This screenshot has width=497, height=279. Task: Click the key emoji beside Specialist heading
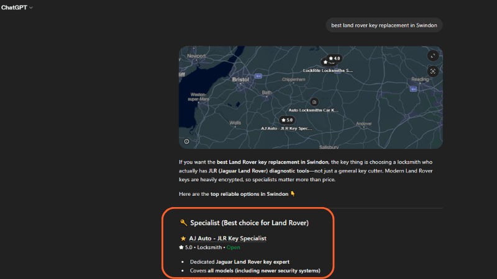point(183,223)
